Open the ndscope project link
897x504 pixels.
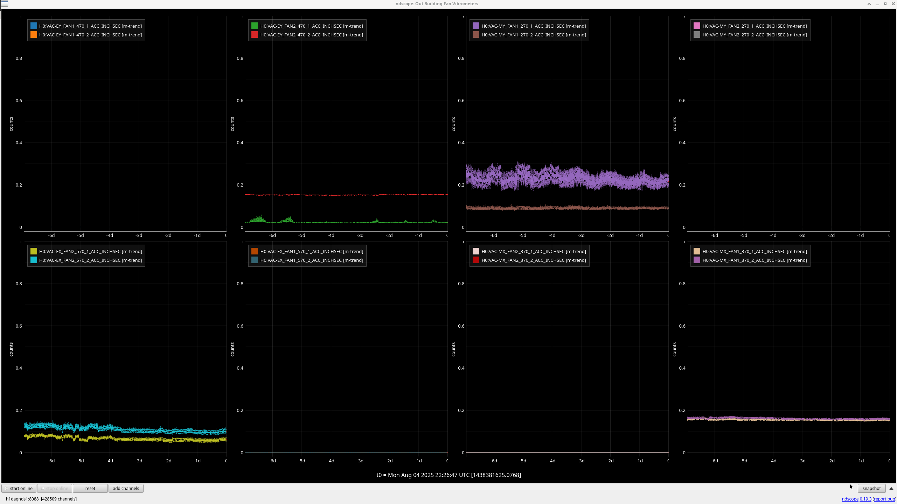[850, 499]
